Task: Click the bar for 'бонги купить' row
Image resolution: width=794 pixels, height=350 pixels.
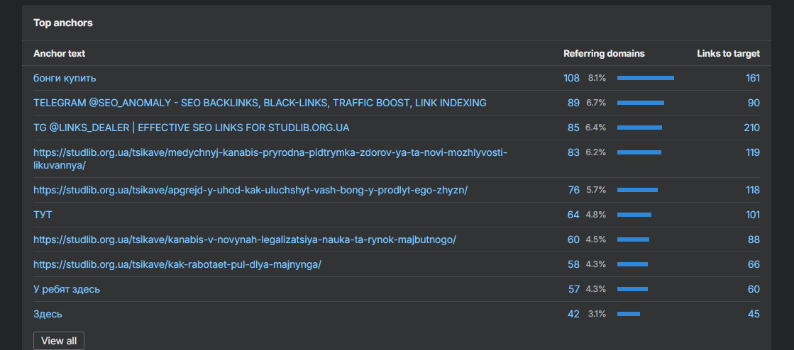Action: pos(646,78)
